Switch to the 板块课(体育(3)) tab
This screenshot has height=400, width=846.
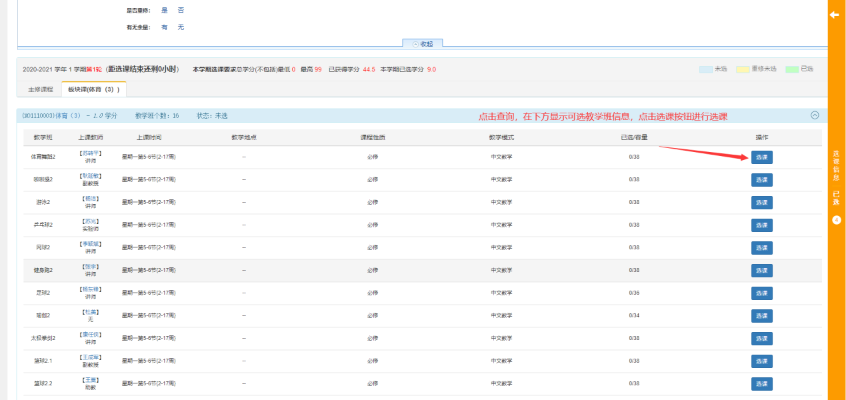click(x=93, y=89)
